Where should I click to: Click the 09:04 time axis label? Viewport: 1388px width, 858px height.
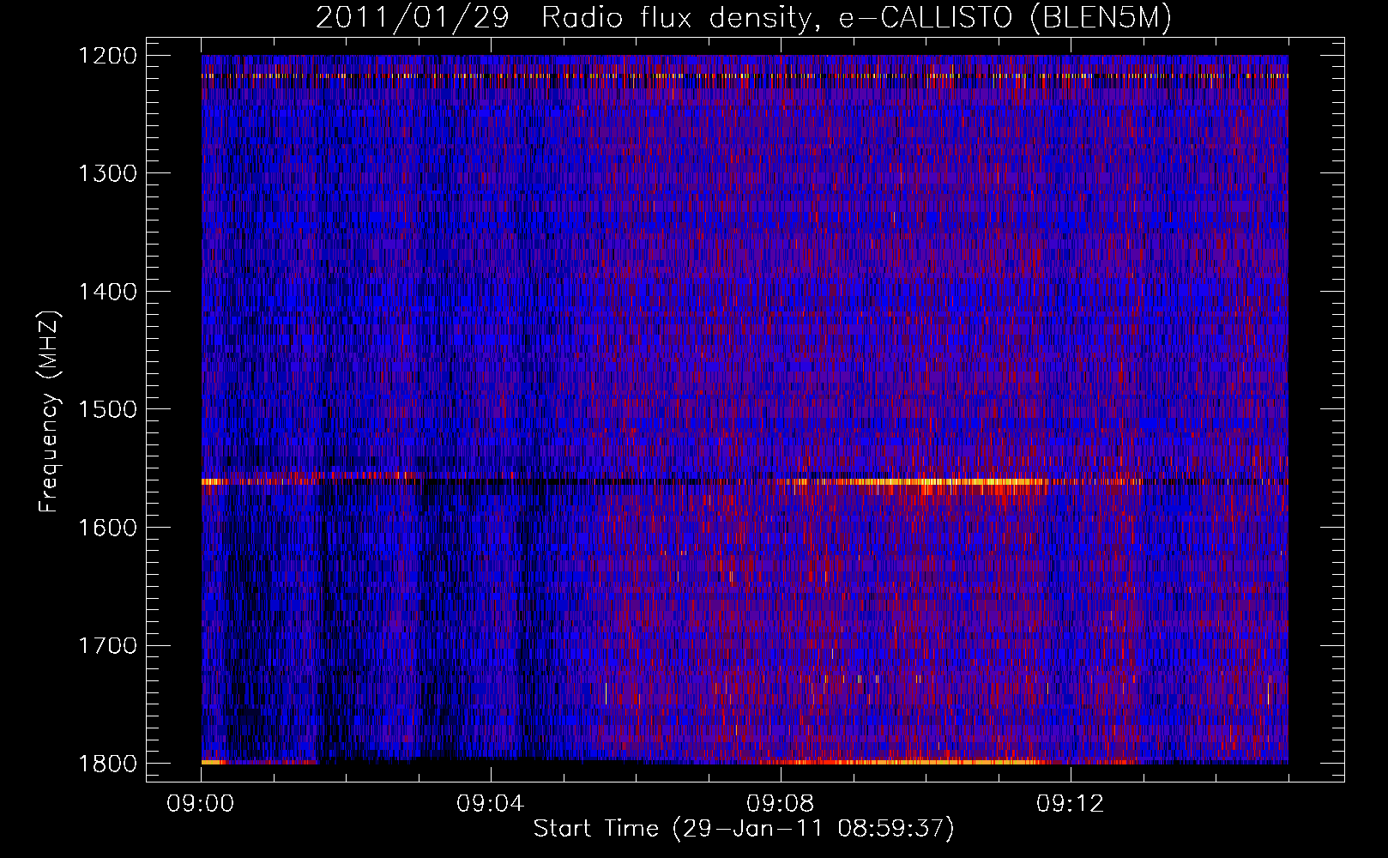coord(491,804)
